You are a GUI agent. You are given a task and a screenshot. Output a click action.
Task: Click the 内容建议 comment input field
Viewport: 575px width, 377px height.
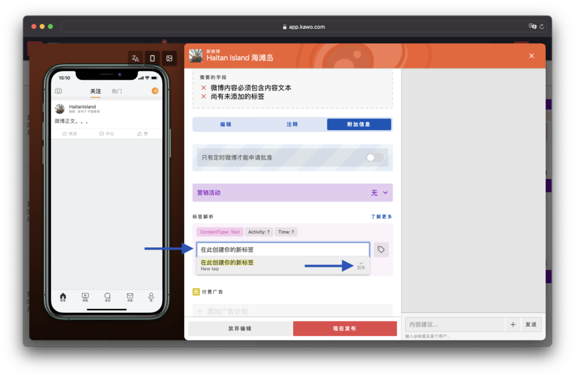click(x=455, y=324)
